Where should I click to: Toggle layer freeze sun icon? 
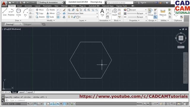click(x=72, y=17)
